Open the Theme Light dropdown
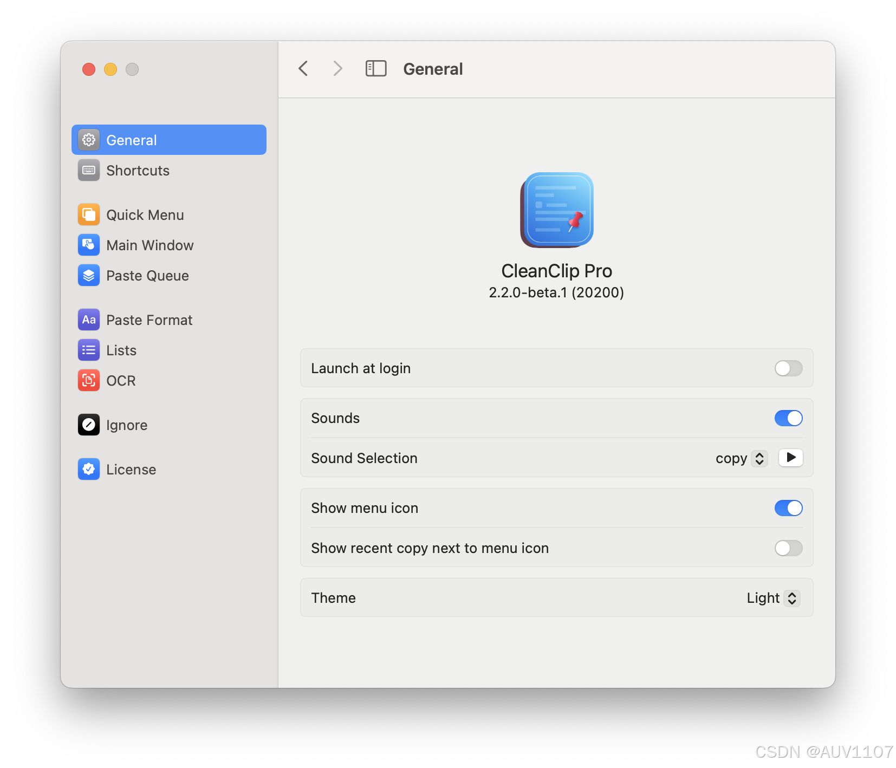The height and width of the screenshot is (768, 896). (x=773, y=598)
